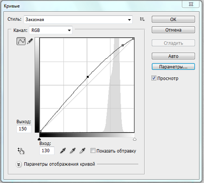
Task: Pick the gray point eyedropper
Action: point(73,151)
